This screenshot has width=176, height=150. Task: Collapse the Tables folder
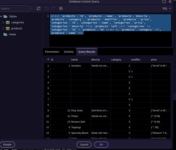pyautogui.click(x=1, y=16)
